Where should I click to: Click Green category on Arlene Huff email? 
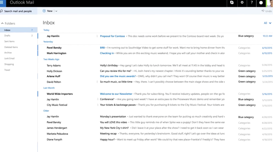(x=247, y=76)
